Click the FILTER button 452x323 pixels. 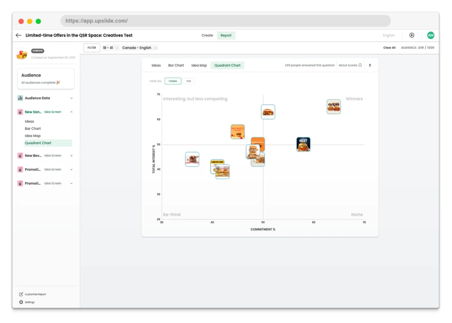point(92,48)
